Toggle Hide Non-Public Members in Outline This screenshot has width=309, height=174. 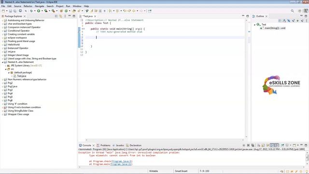click(x=297, y=20)
